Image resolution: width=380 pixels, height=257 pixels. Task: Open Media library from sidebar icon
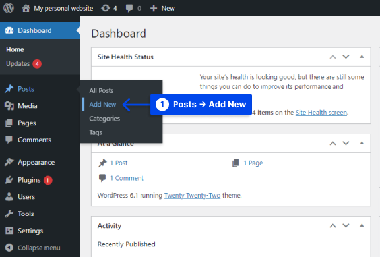tap(9, 106)
